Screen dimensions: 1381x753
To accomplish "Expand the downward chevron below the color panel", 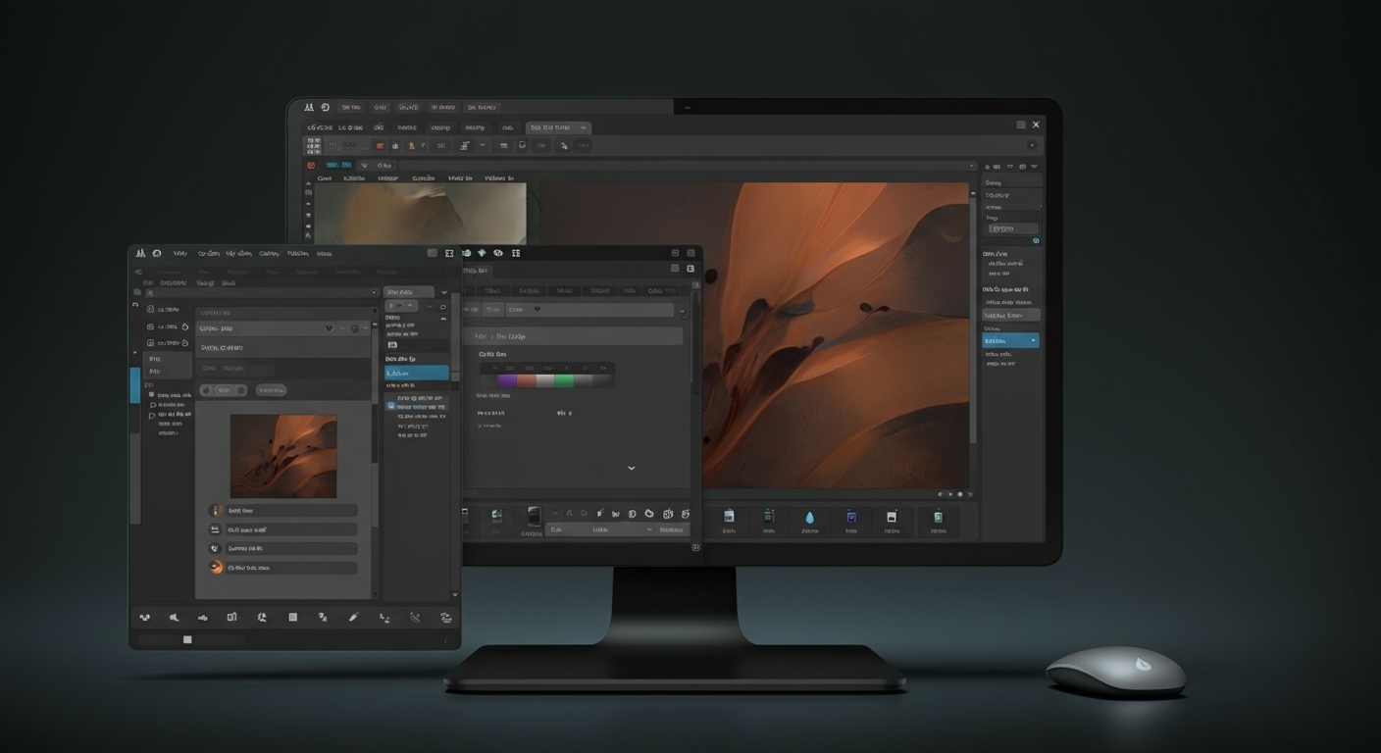I will point(632,468).
